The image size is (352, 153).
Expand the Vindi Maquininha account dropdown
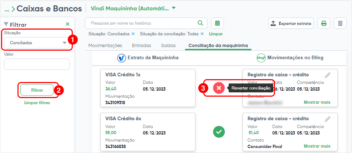[x=174, y=8]
